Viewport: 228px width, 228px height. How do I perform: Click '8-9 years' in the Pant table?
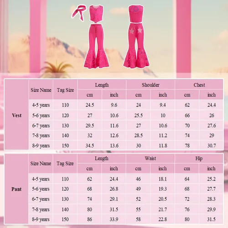[41, 219]
